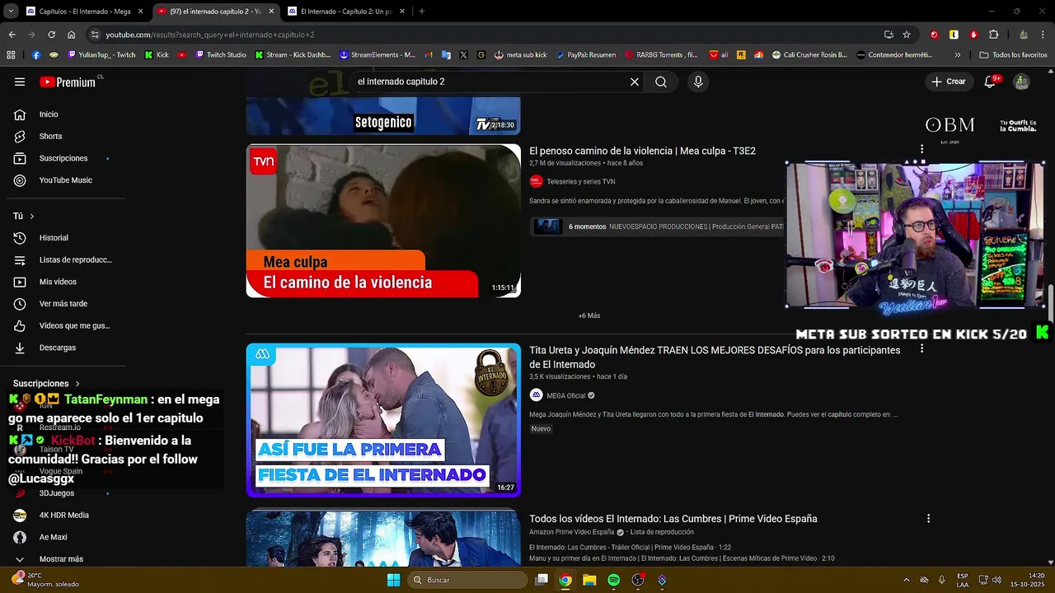Open Chrome apps grid in bookmarks bar

pyautogui.click(x=11, y=54)
